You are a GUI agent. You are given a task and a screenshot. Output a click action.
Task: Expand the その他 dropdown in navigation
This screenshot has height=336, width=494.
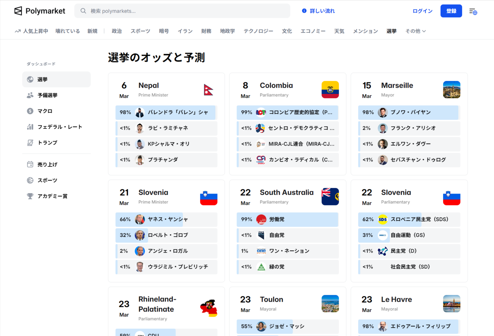(x=415, y=31)
